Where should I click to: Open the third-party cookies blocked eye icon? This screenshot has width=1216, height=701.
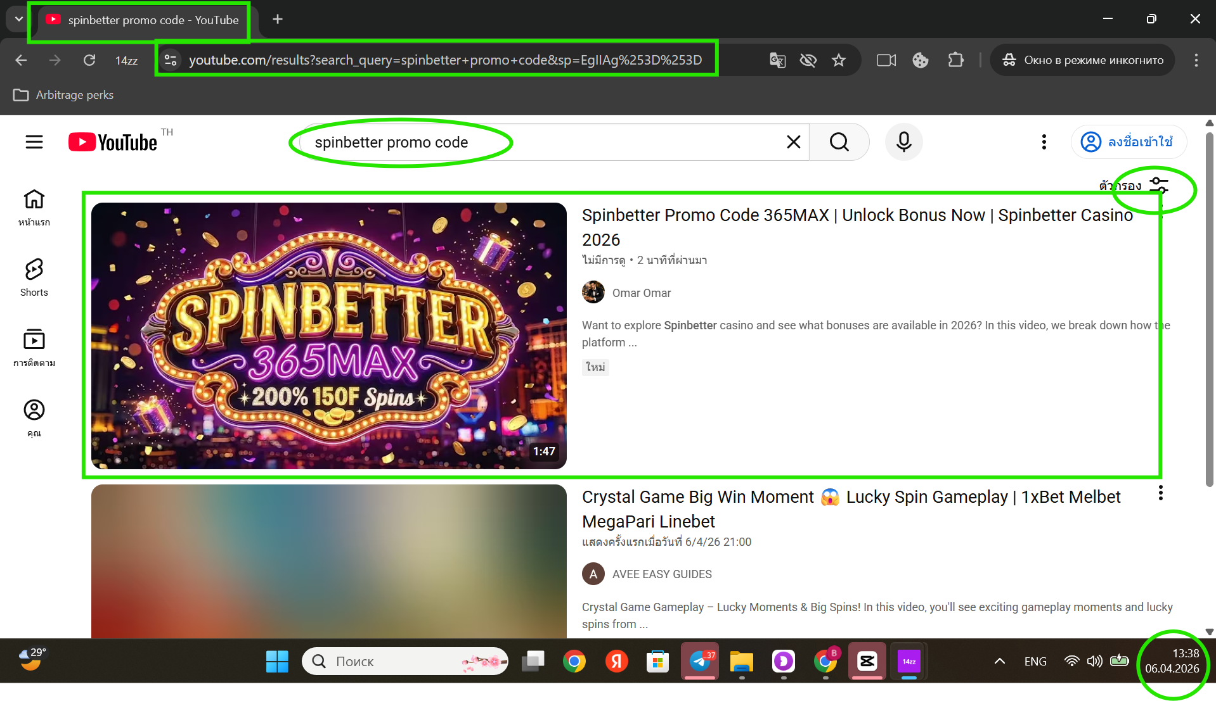click(x=808, y=60)
